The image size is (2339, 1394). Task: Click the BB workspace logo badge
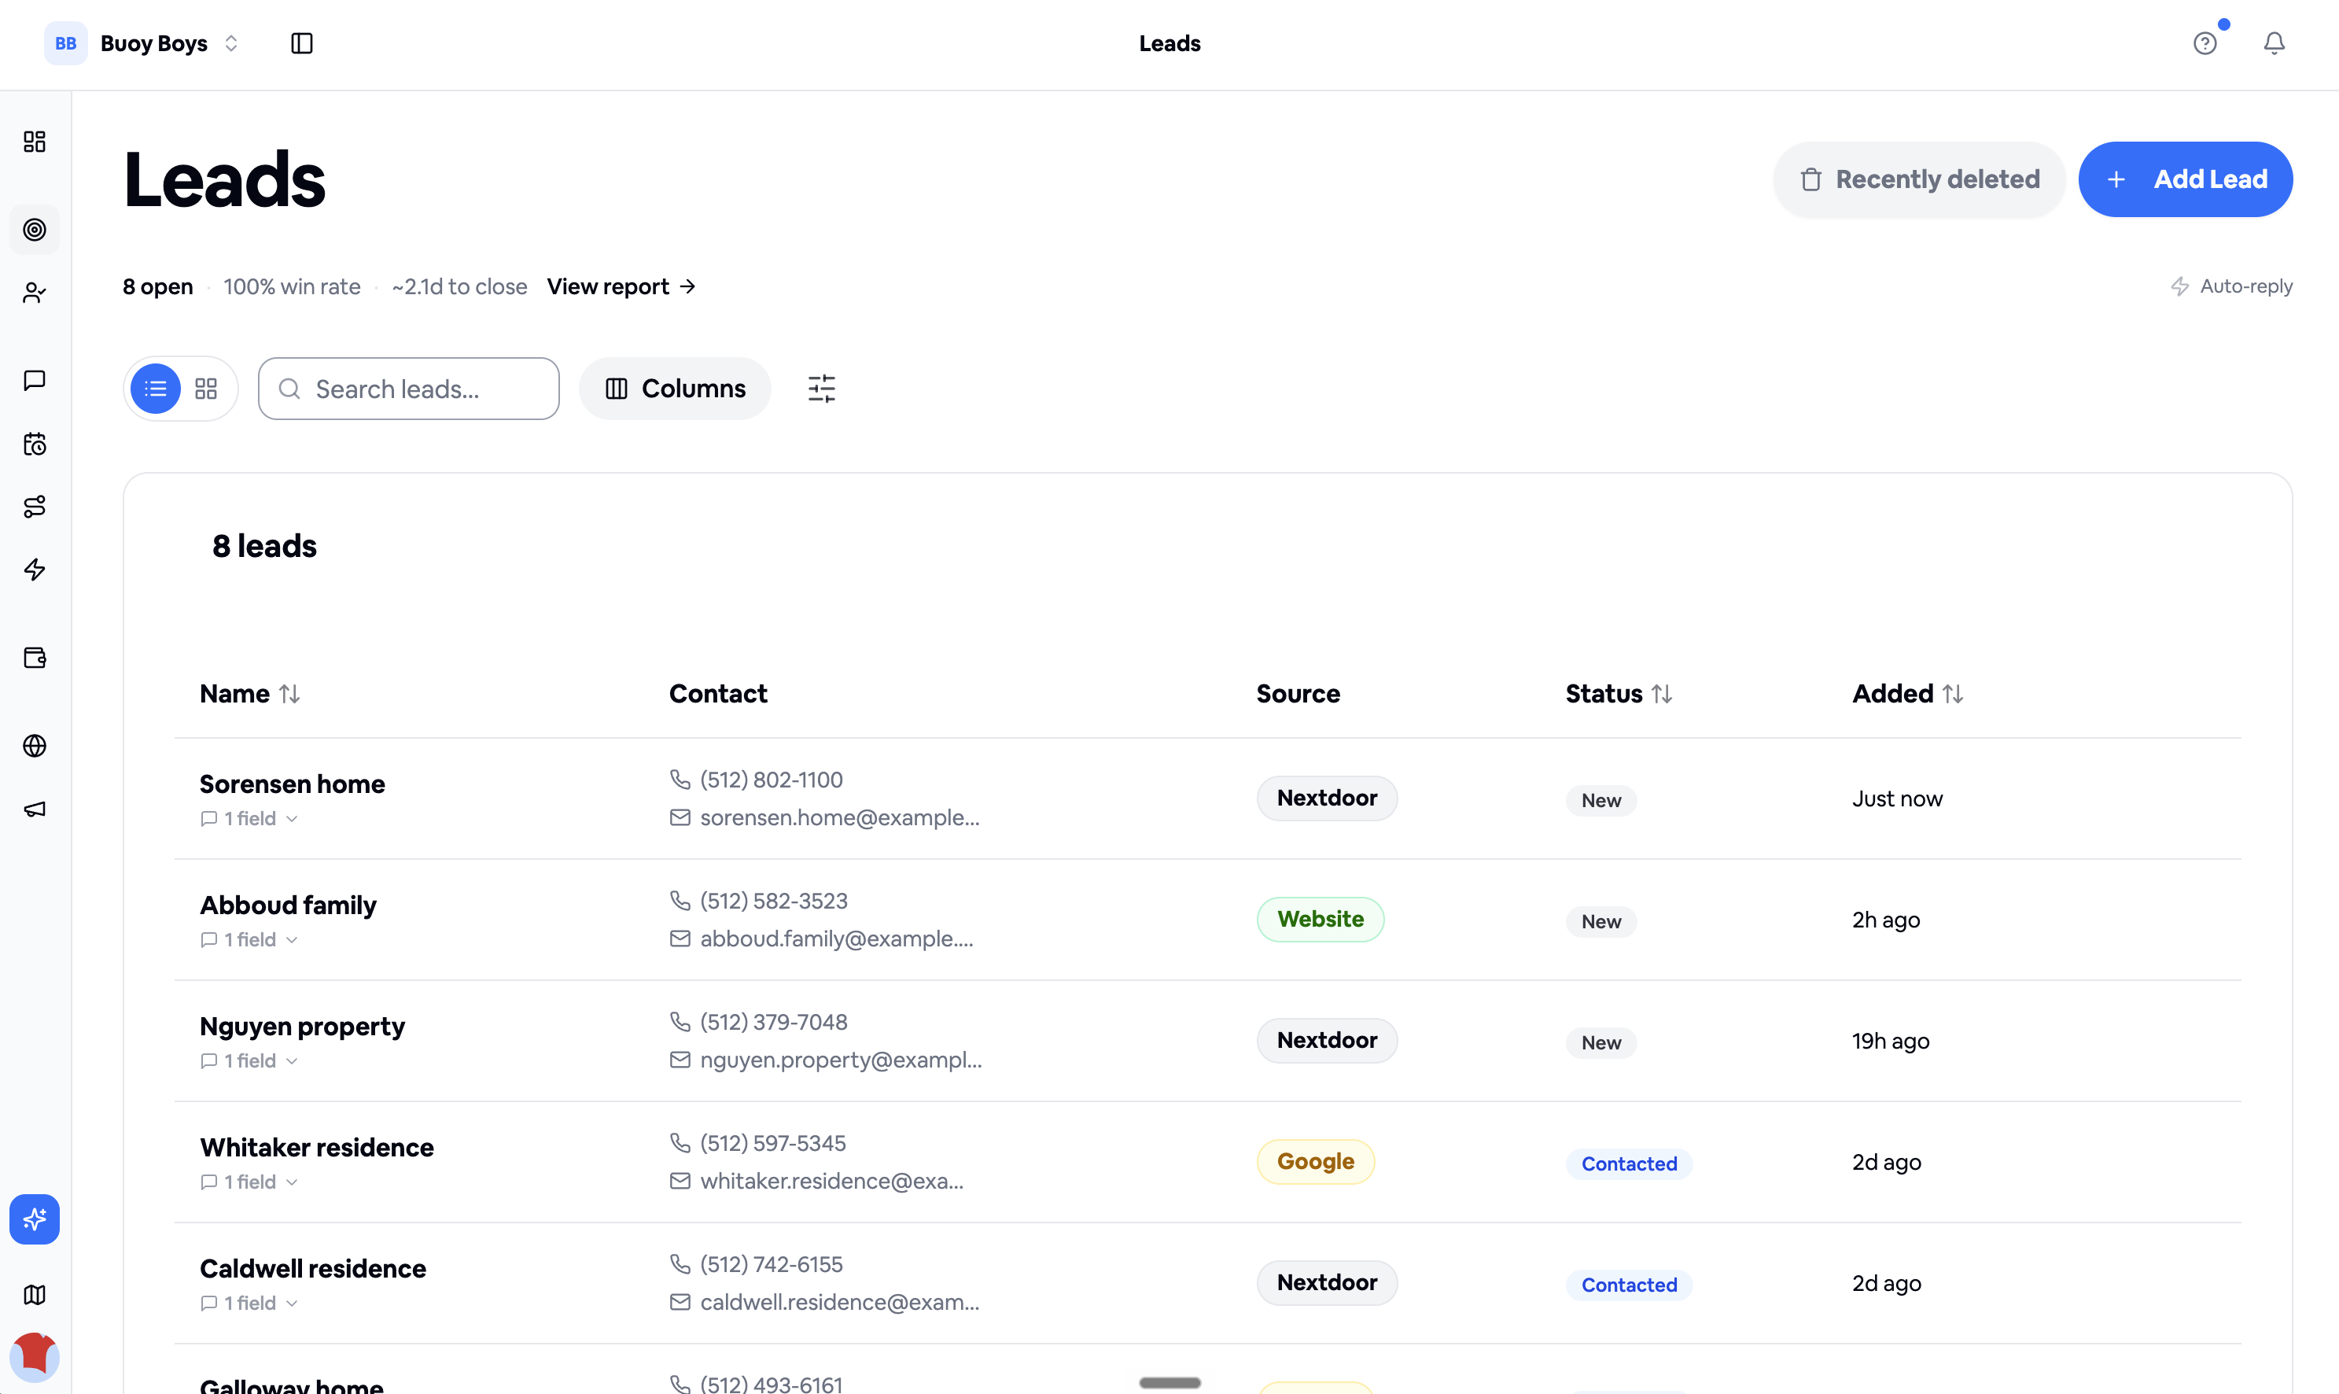click(x=66, y=43)
